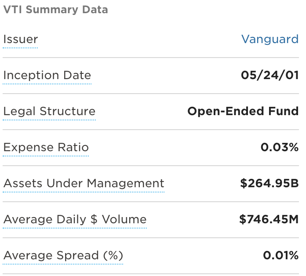Click the divider line beneath Assets Under Management
This screenshot has width=306, height=276.
point(151,202)
